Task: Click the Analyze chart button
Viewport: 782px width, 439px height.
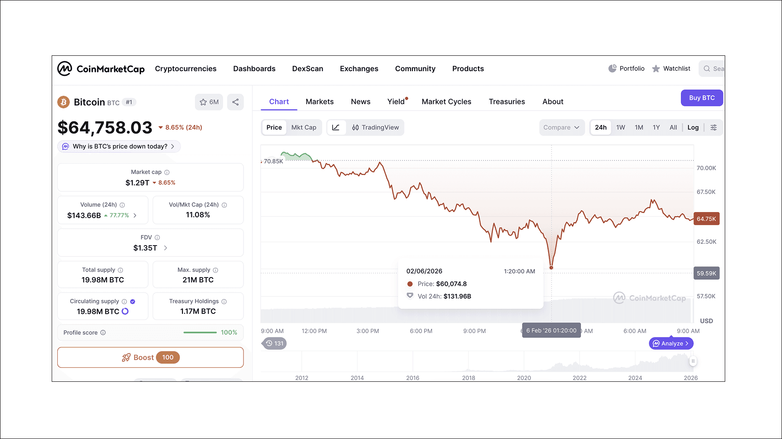Action: click(671, 343)
